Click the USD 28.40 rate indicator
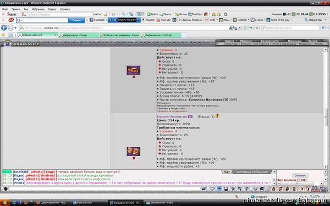This screenshot has height=206, width=330. coord(300,14)
